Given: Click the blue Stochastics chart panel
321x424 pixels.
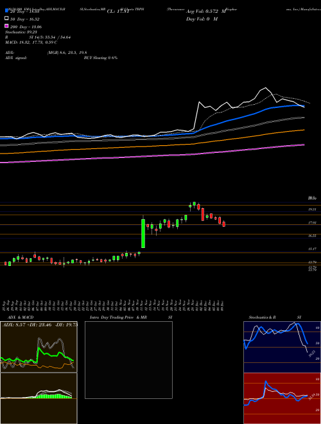Looking at the screenshot, I should (x=282, y=347).
